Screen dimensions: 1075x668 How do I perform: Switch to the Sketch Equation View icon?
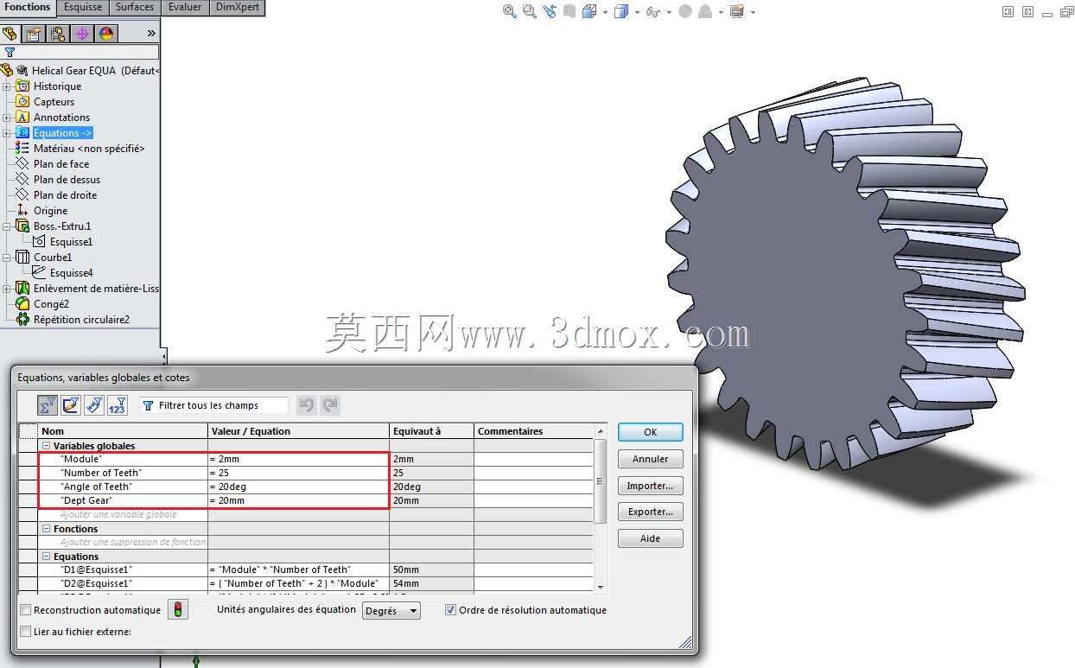click(x=71, y=405)
